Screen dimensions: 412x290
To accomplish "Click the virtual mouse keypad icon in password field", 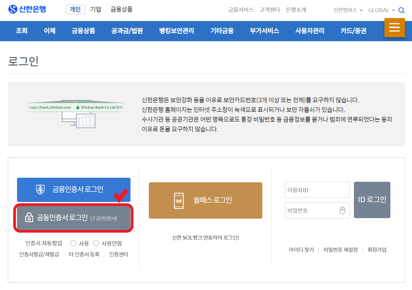I will (342, 210).
